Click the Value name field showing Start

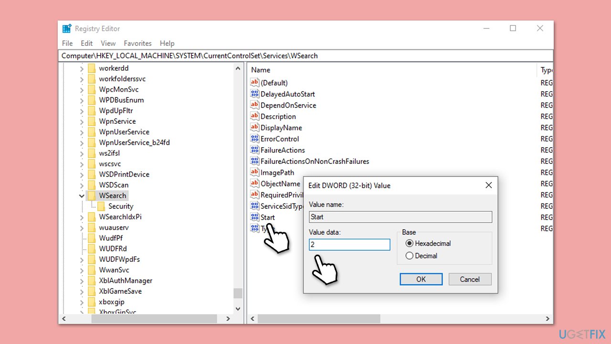400,217
